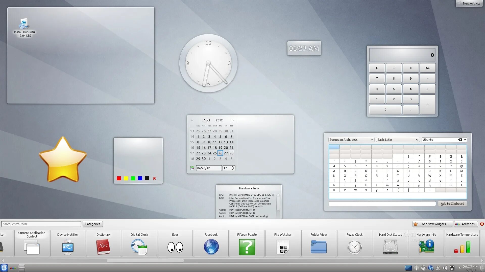485x272 pixels.
Task: Close the widget explorer with red X
Action: coord(482,224)
